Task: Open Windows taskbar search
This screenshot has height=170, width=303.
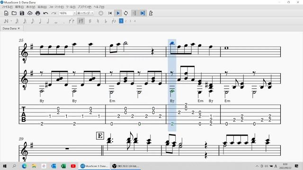Action: click(x=14, y=166)
